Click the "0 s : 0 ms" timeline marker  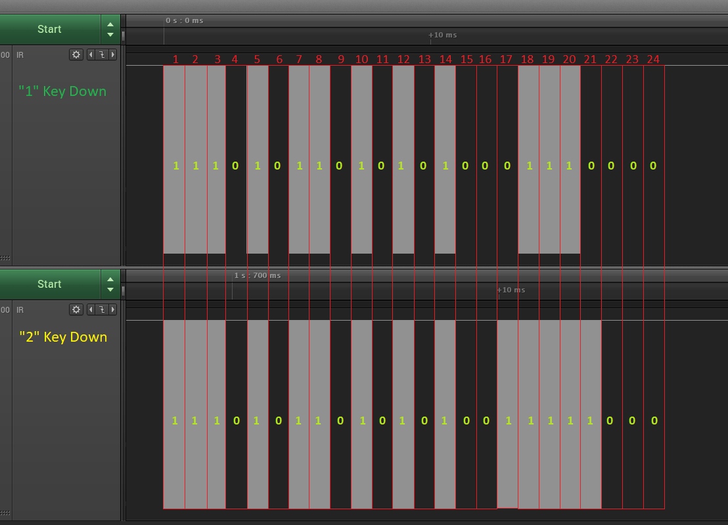pyautogui.click(x=184, y=20)
